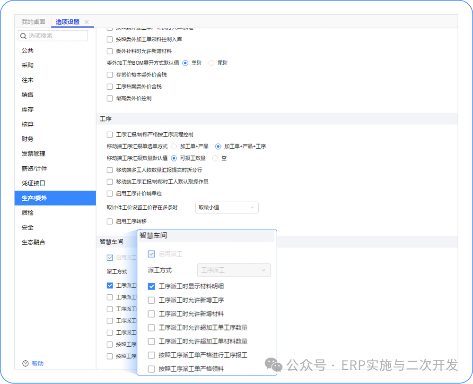Close the 选项设置 tab with its X icon

[x=87, y=22]
